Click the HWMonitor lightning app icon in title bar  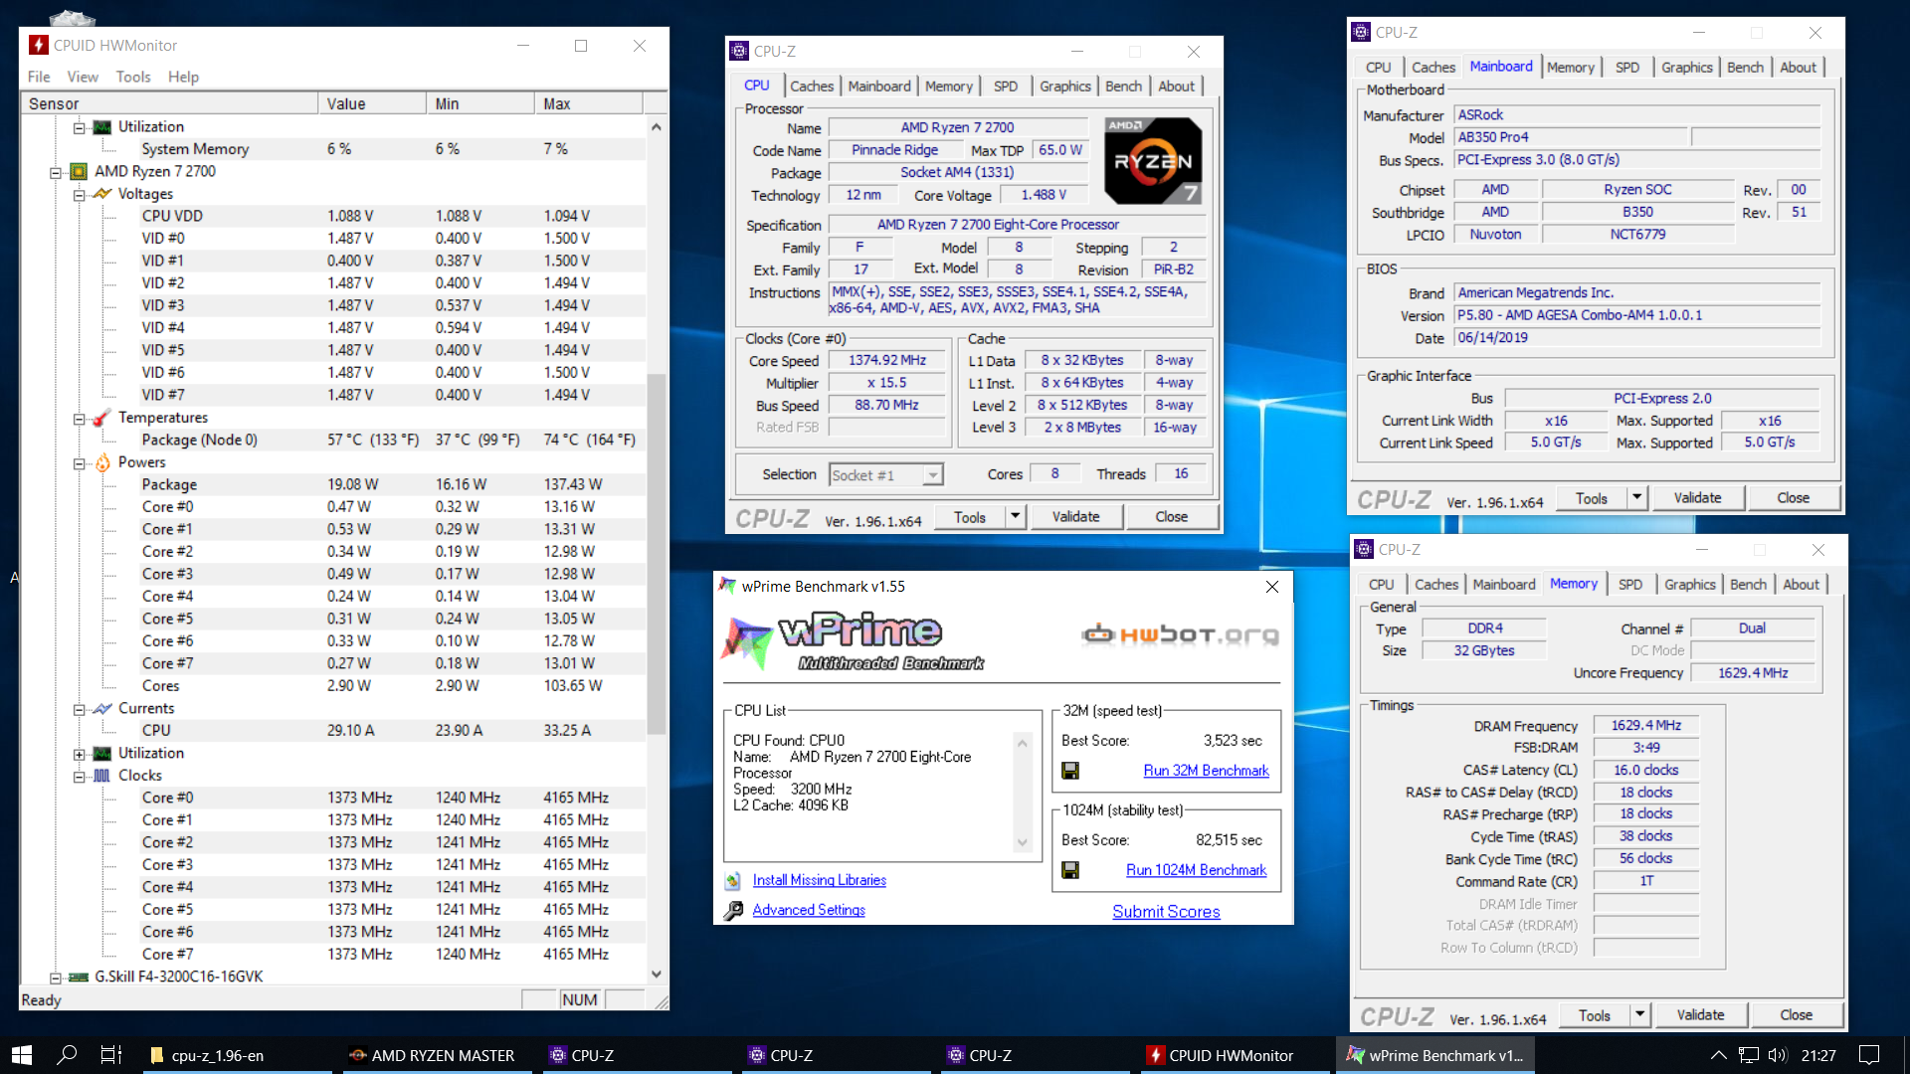coord(38,45)
